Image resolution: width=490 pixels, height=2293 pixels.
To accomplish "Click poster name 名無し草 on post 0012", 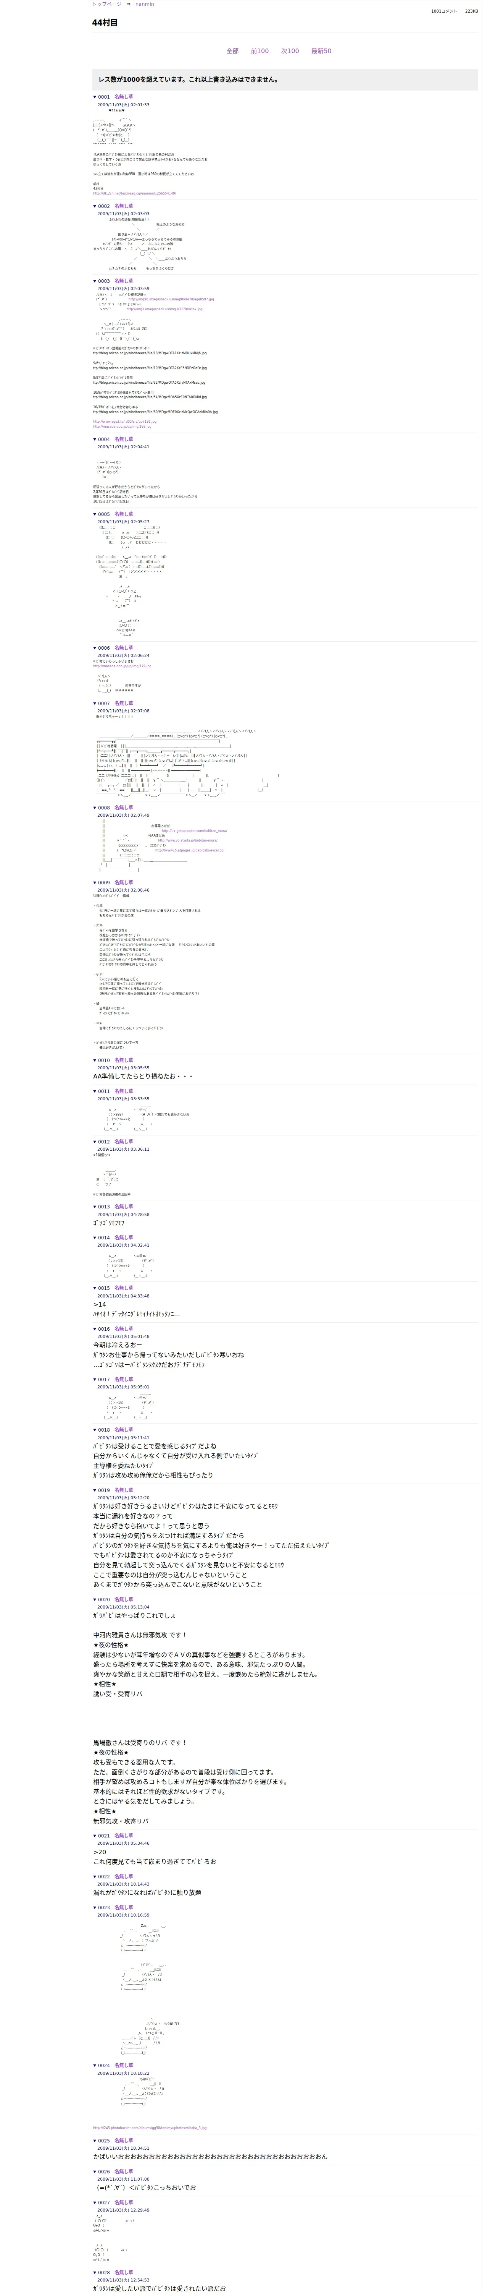I will click(x=124, y=1142).
